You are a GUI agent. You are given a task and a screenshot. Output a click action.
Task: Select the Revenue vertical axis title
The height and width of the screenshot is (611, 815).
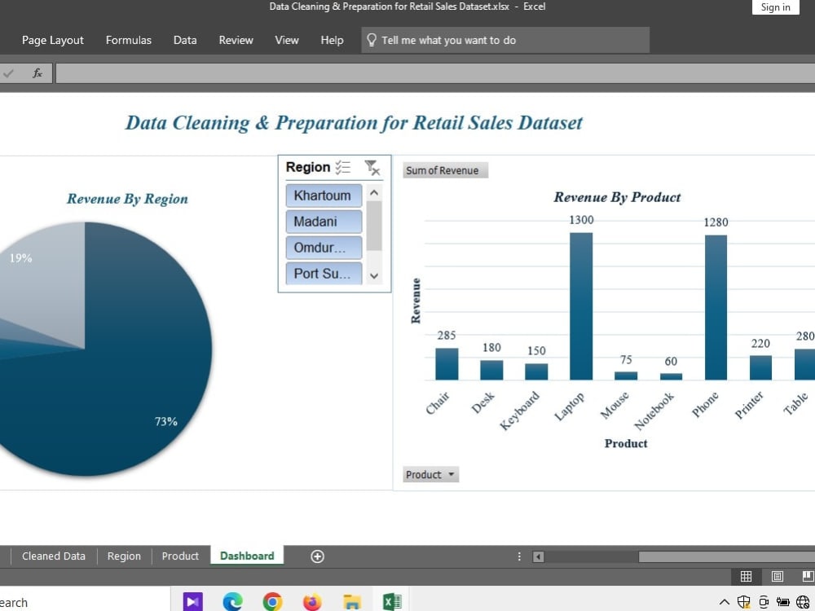tap(416, 301)
